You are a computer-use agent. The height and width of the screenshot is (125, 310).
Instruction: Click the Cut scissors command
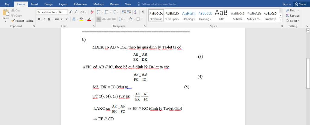click(15, 10)
